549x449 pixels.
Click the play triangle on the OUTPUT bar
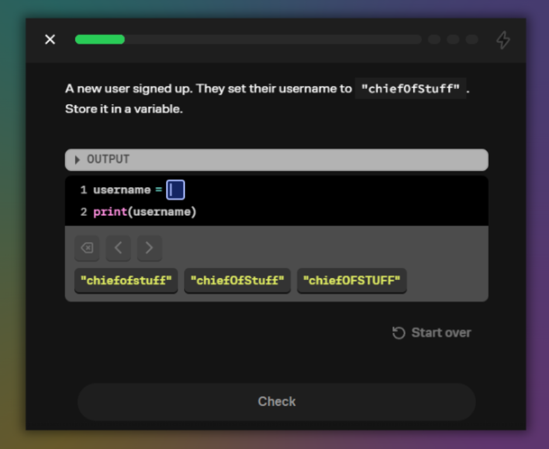pyautogui.click(x=77, y=159)
